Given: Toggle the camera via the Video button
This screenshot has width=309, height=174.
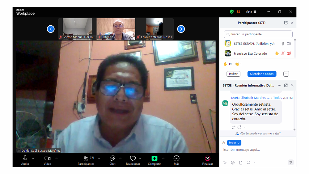Looking at the screenshot, I should 47,159.
